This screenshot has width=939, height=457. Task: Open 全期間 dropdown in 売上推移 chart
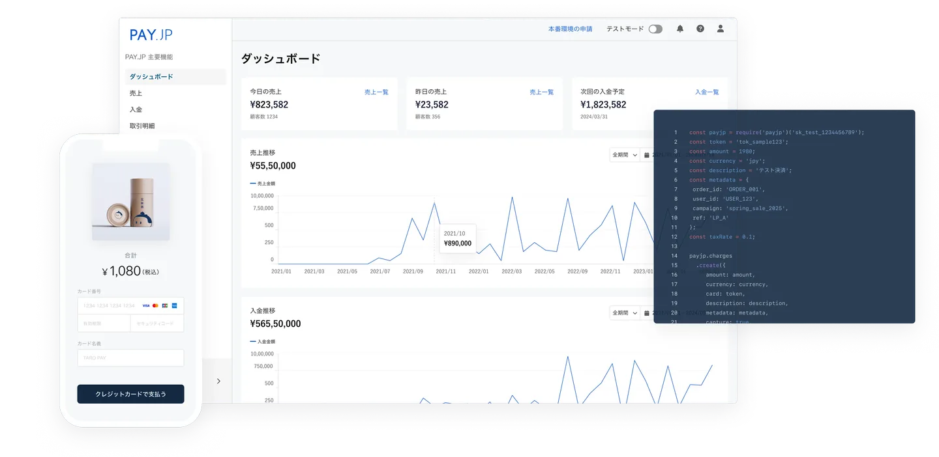624,155
